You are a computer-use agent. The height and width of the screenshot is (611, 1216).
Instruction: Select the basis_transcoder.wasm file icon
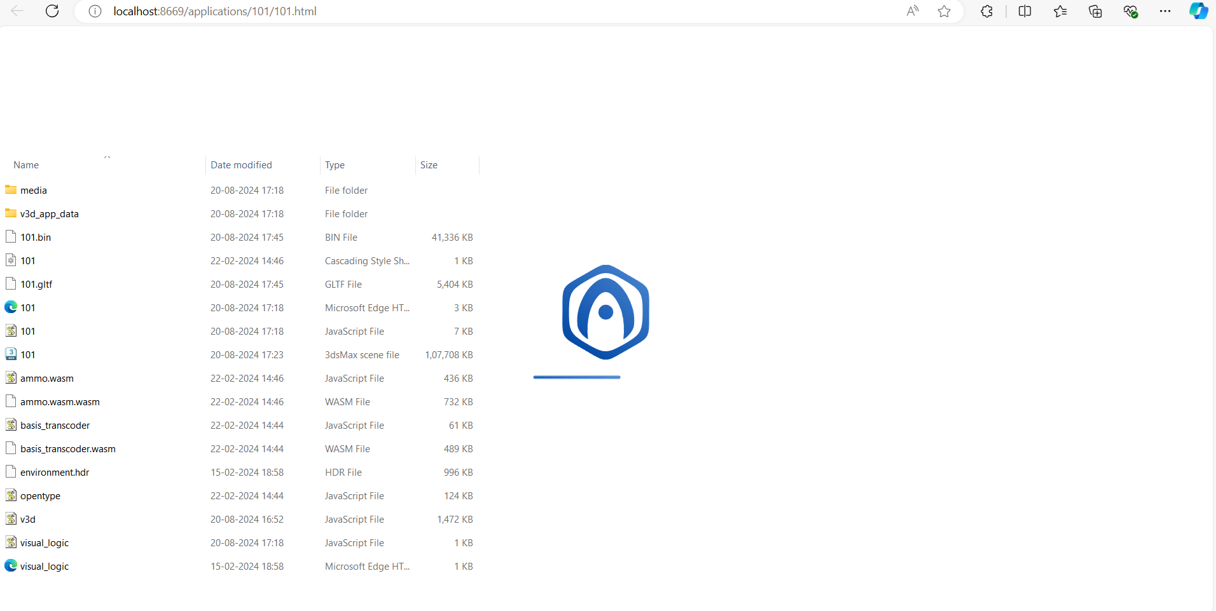point(11,448)
